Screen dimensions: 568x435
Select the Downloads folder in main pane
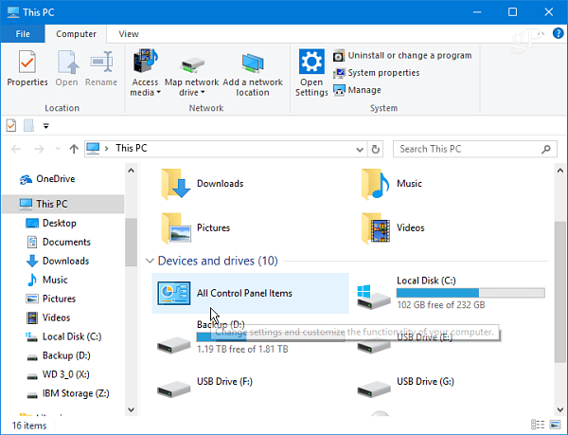[202, 184]
